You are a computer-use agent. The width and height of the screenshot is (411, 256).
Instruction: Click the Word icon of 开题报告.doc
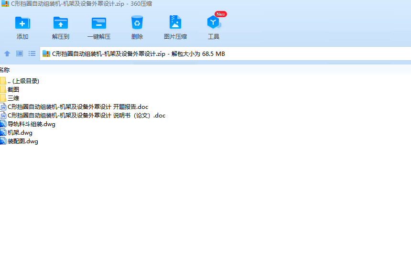[x=3, y=107]
